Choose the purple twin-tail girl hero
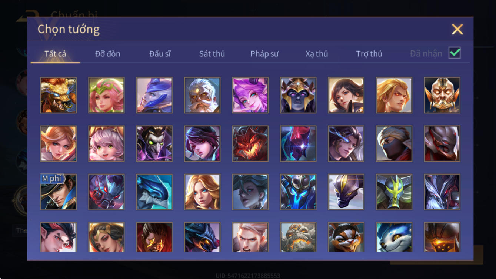The width and height of the screenshot is (496, 279). tap(250, 95)
